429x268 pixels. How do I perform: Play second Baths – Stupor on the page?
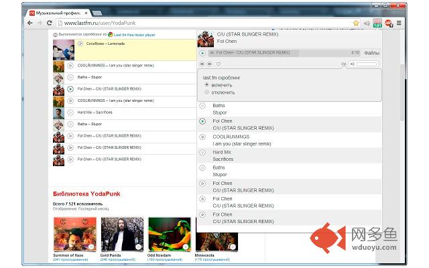coord(70,124)
